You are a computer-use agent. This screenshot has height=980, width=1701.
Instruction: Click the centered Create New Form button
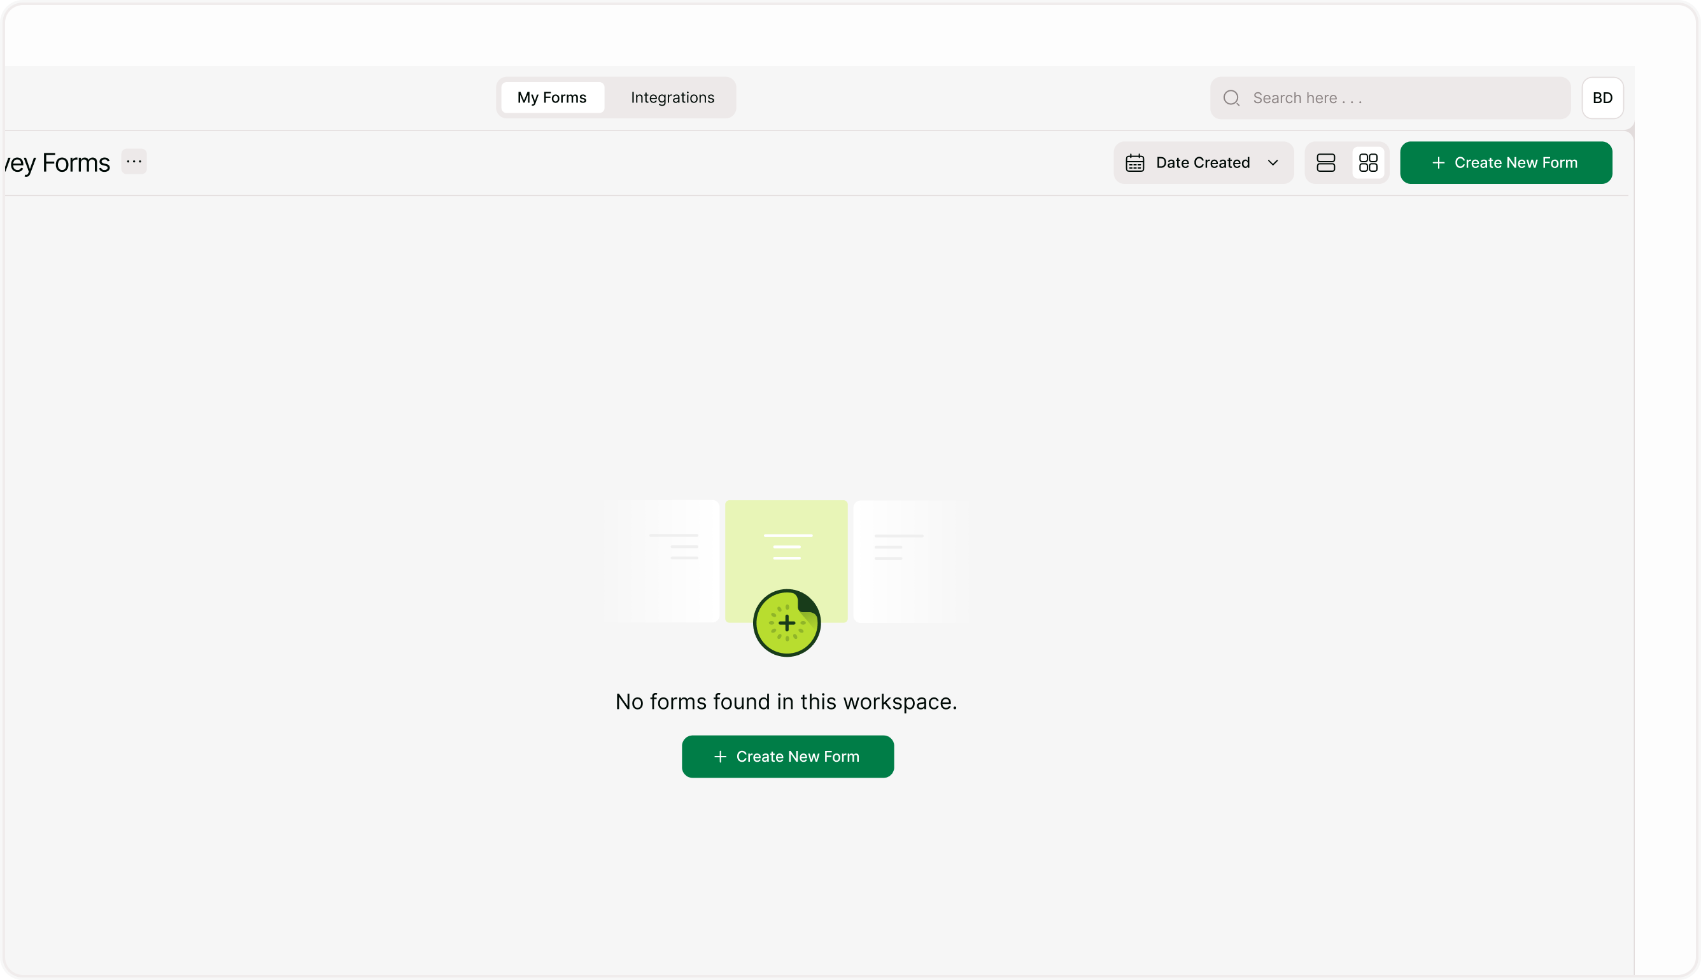pos(787,757)
